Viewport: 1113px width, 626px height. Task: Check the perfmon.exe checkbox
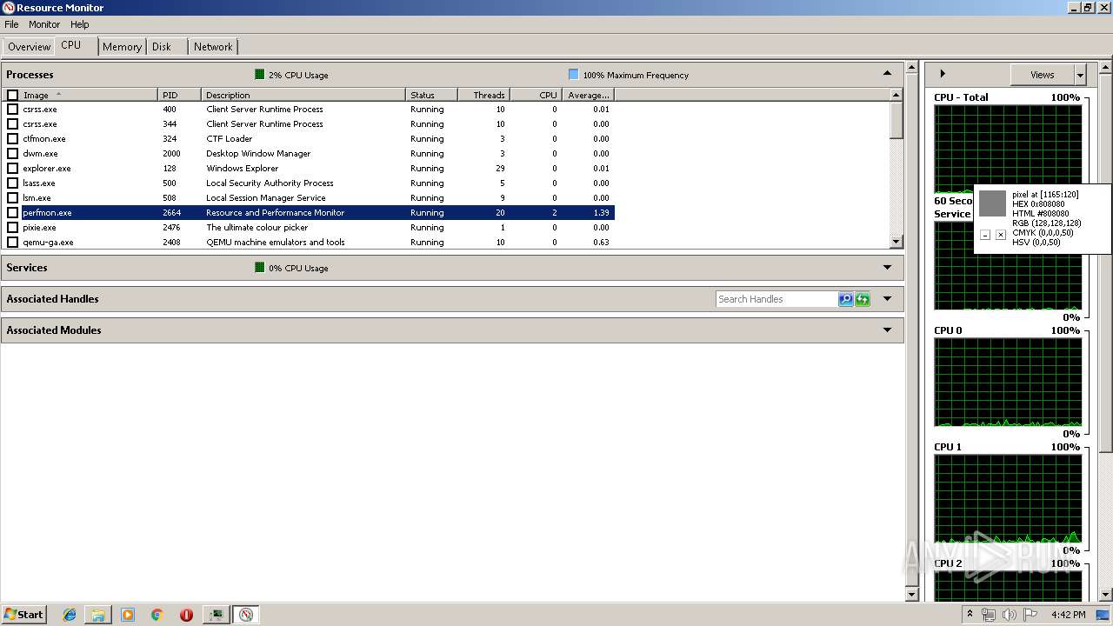12,213
